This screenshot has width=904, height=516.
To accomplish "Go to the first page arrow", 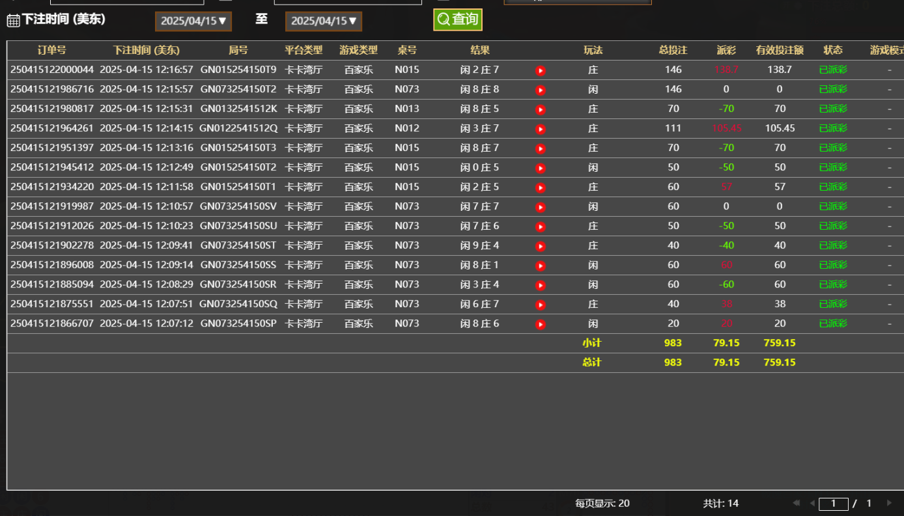I will [796, 503].
